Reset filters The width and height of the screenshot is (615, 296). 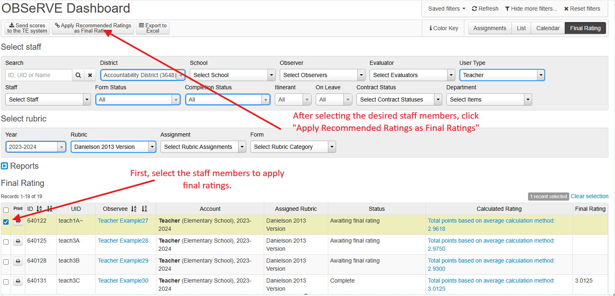point(582,9)
